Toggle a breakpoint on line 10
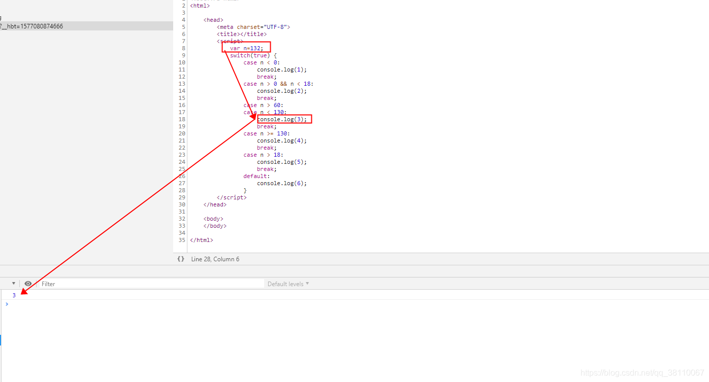 [x=183, y=62]
